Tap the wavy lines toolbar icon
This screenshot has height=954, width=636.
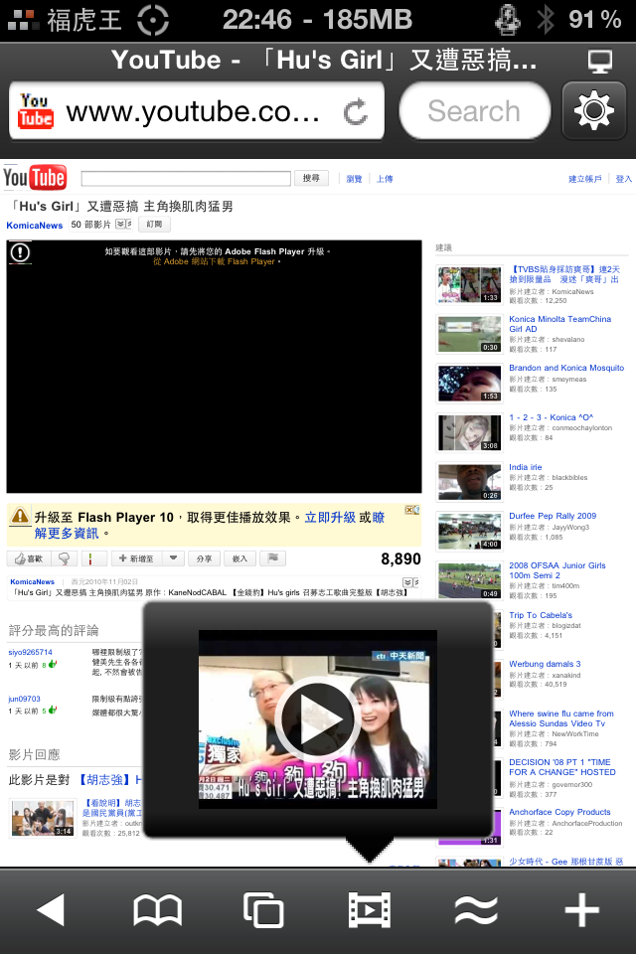476,910
